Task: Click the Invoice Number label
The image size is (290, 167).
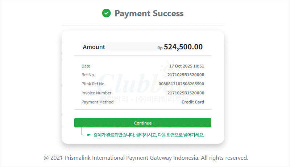Action: (x=96, y=93)
